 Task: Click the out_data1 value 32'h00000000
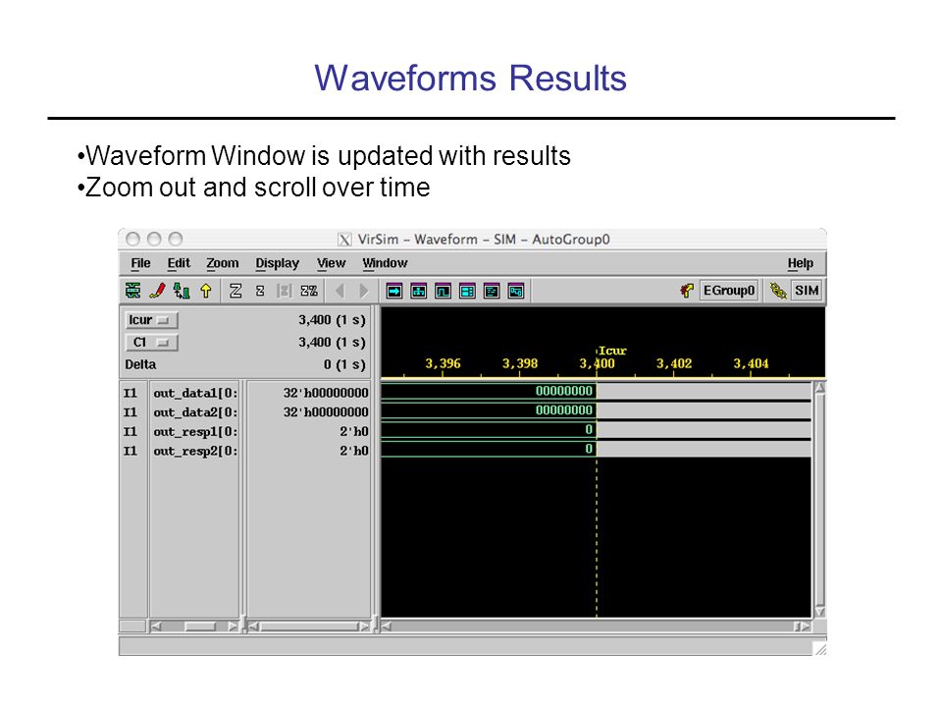pyautogui.click(x=326, y=393)
